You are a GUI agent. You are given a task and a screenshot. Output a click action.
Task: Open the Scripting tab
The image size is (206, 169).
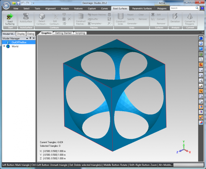pos(80,33)
